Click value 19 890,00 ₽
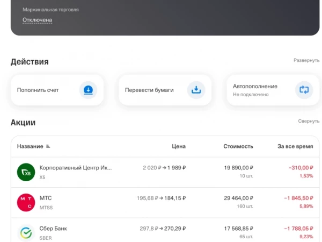The image size is (322, 242). coord(239,168)
